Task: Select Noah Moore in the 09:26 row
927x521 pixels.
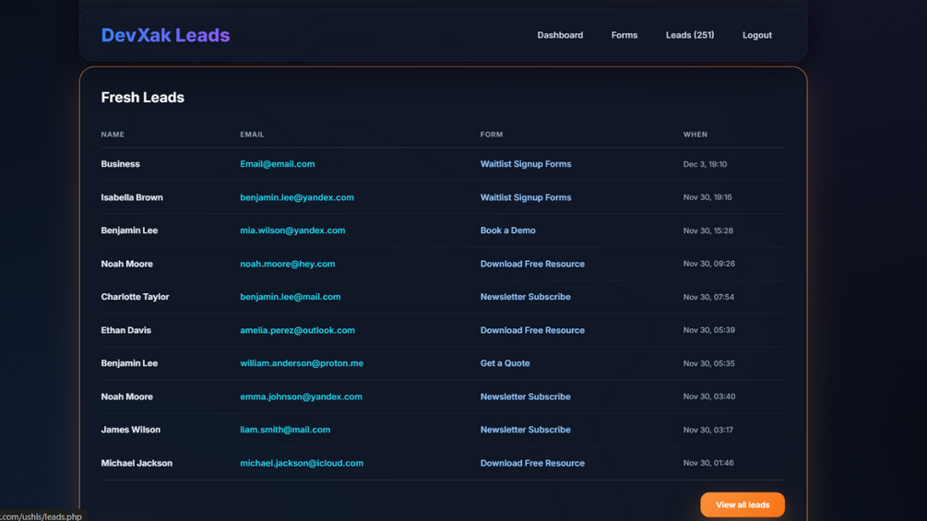Action: 126,264
